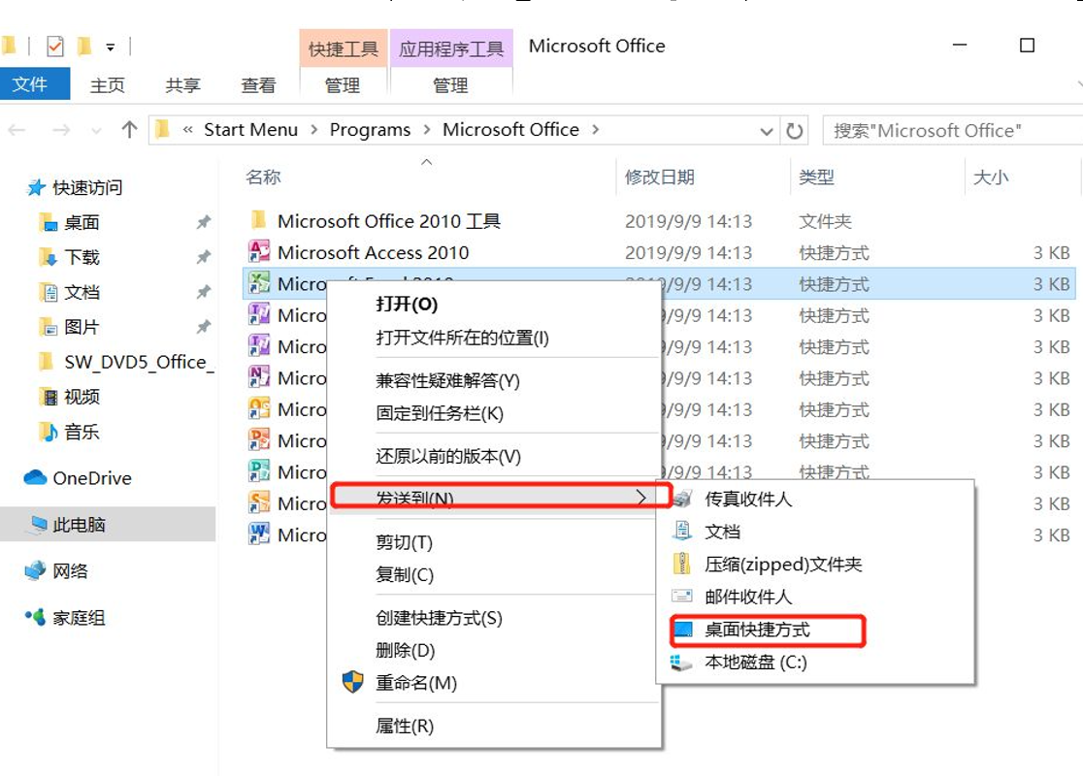
Task: Expand the address bar history dropdown
Action: coord(767,131)
